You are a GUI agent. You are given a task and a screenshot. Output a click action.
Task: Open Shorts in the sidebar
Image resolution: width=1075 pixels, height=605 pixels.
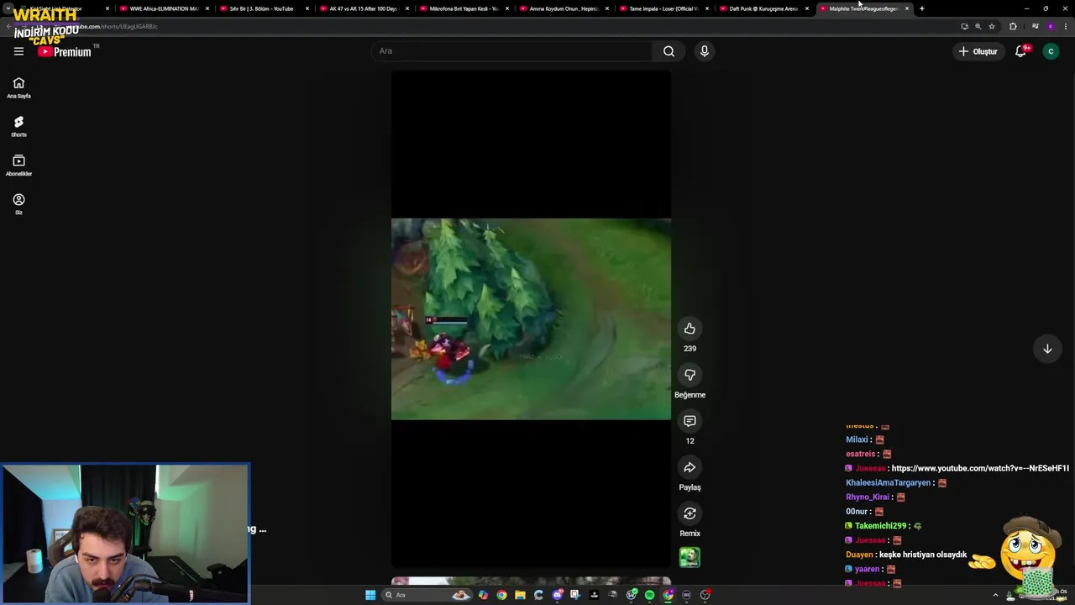point(18,127)
